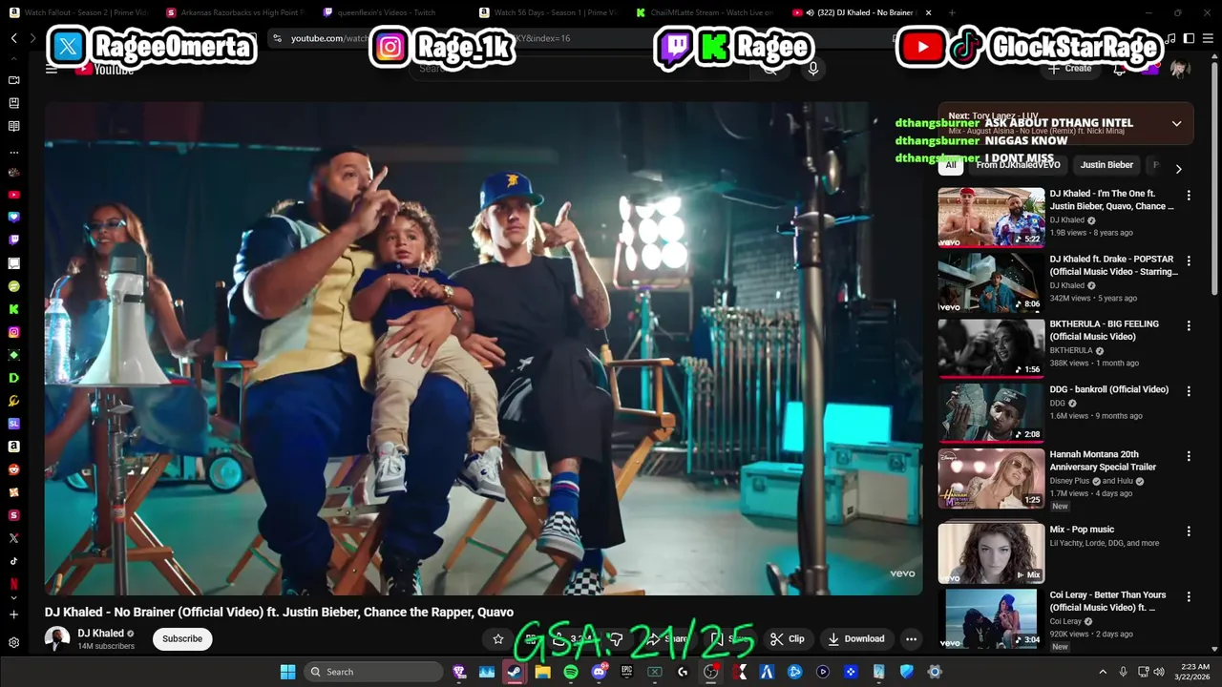The width and height of the screenshot is (1222, 687).
Task: Click the Clip scissors button
Action: pos(788,639)
